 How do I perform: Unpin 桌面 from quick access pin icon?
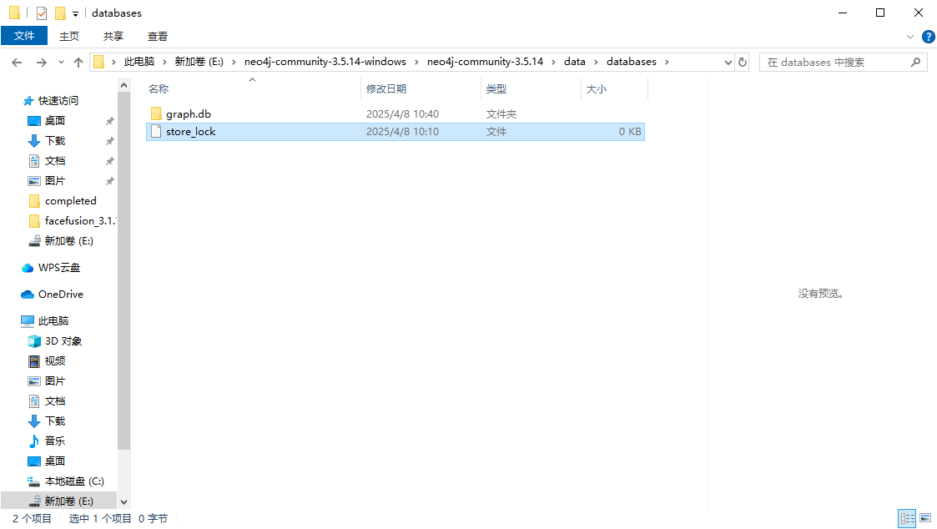(x=110, y=121)
